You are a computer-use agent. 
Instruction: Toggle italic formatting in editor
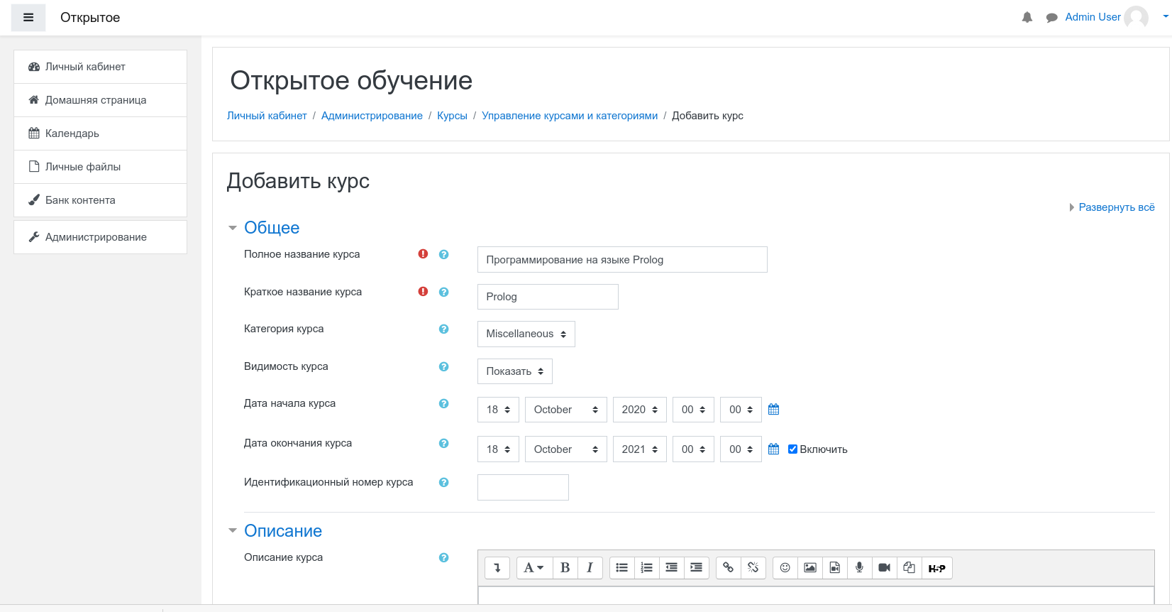(x=590, y=568)
